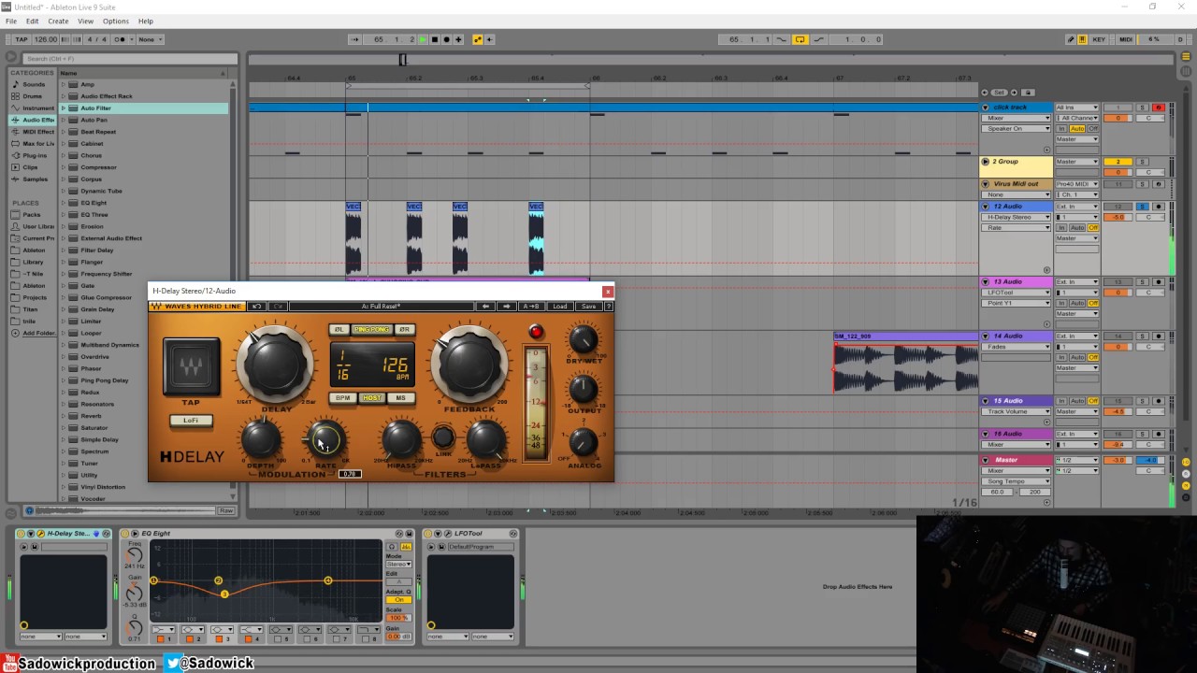This screenshot has height=673, width=1197.
Task: Click the FEEDBACK knob
Action: [469, 365]
